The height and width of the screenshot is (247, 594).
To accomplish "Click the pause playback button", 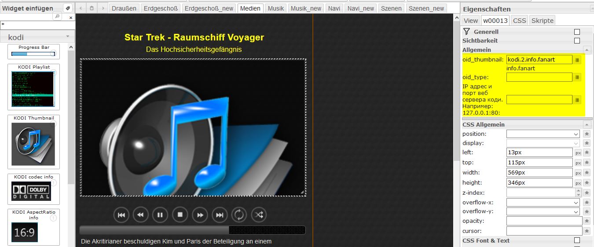I will (x=160, y=215).
